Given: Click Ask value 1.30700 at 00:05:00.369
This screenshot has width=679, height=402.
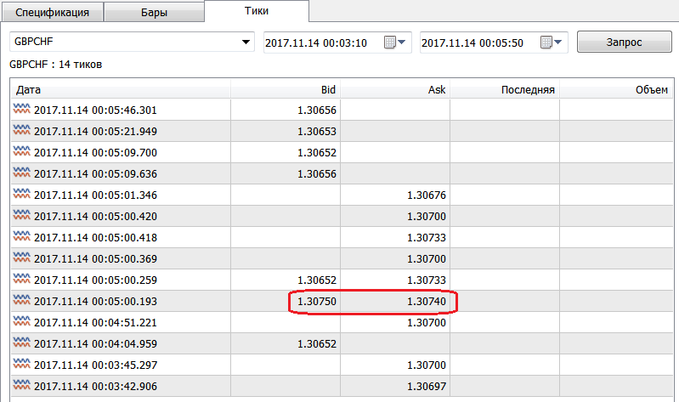Looking at the screenshot, I should coord(426,258).
